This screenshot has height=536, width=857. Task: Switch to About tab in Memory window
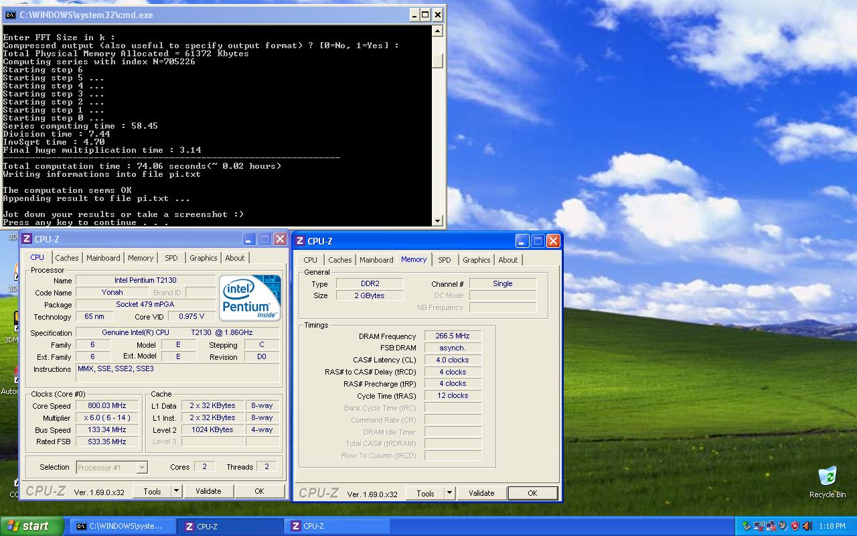pos(508,260)
